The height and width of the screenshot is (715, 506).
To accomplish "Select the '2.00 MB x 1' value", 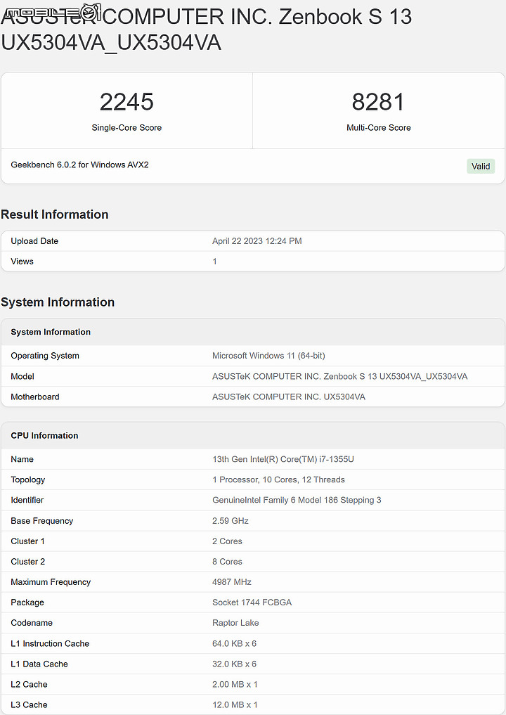I will pyautogui.click(x=235, y=685).
